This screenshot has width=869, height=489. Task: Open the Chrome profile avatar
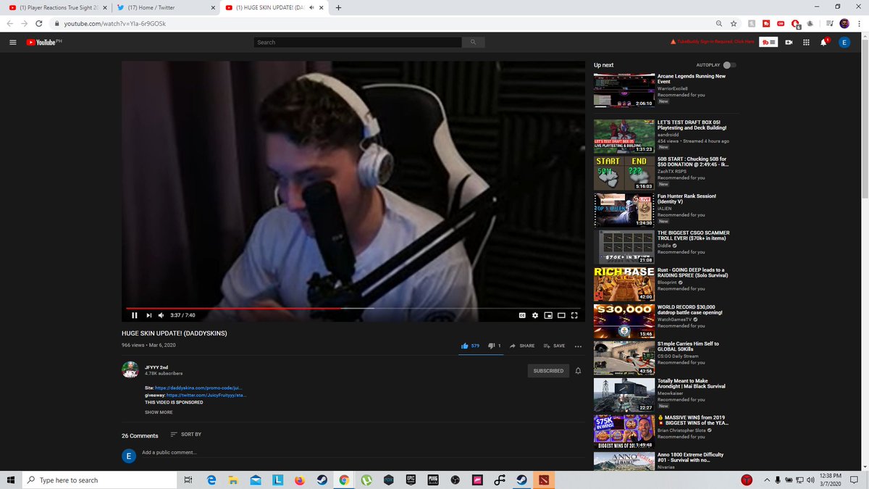pyautogui.click(x=845, y=23)
